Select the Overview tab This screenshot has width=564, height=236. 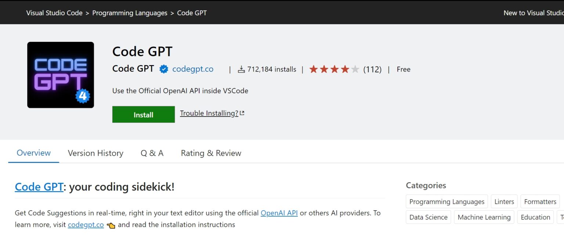click(34, 153)
